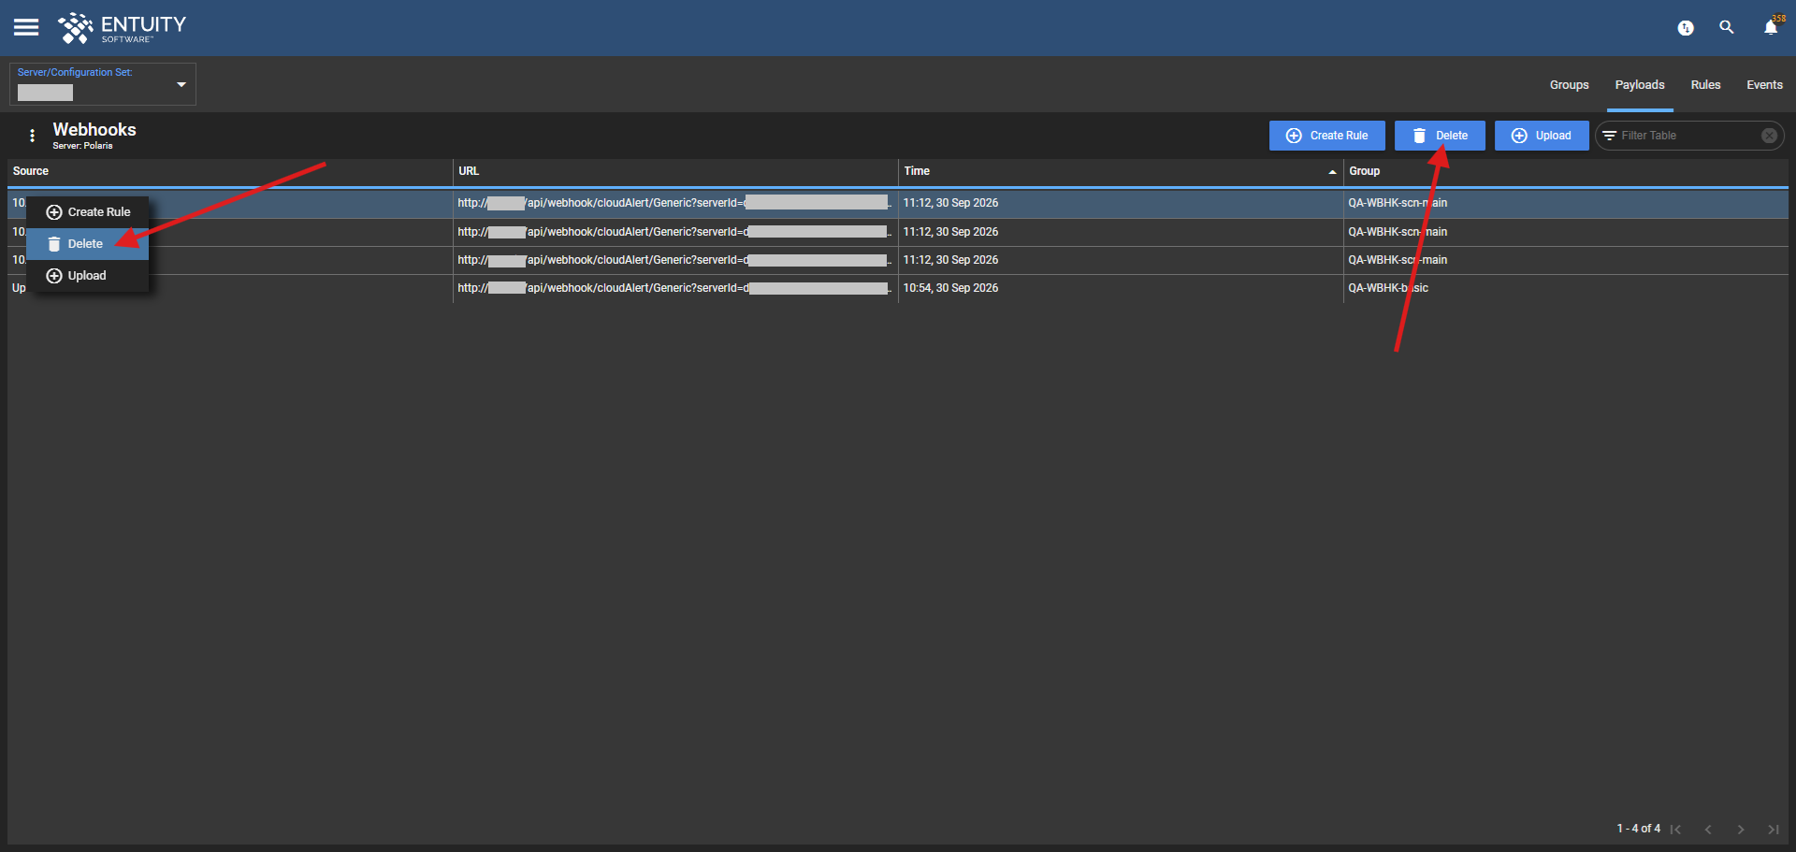Click the blue Upload button in toolbar
Screen dimensions: 1796x852
pyautogui.click(x=1541, y=136)
